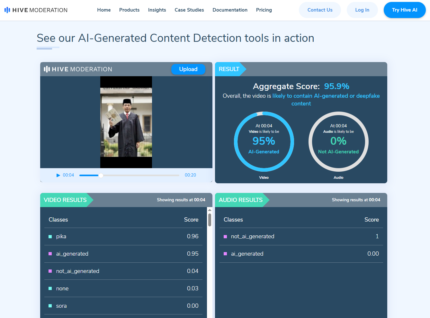Click the Hive Moderation logo in header
The image size is (430, 318).
pyautogui.click(x=36, y=10)
